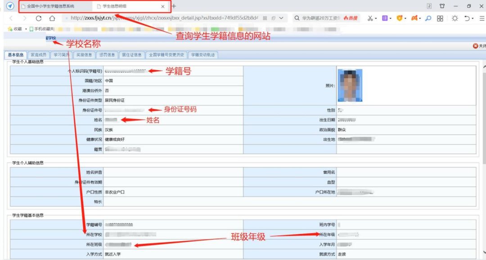
Task: Click the blue magnifier find icon
Action: point(428,18)
